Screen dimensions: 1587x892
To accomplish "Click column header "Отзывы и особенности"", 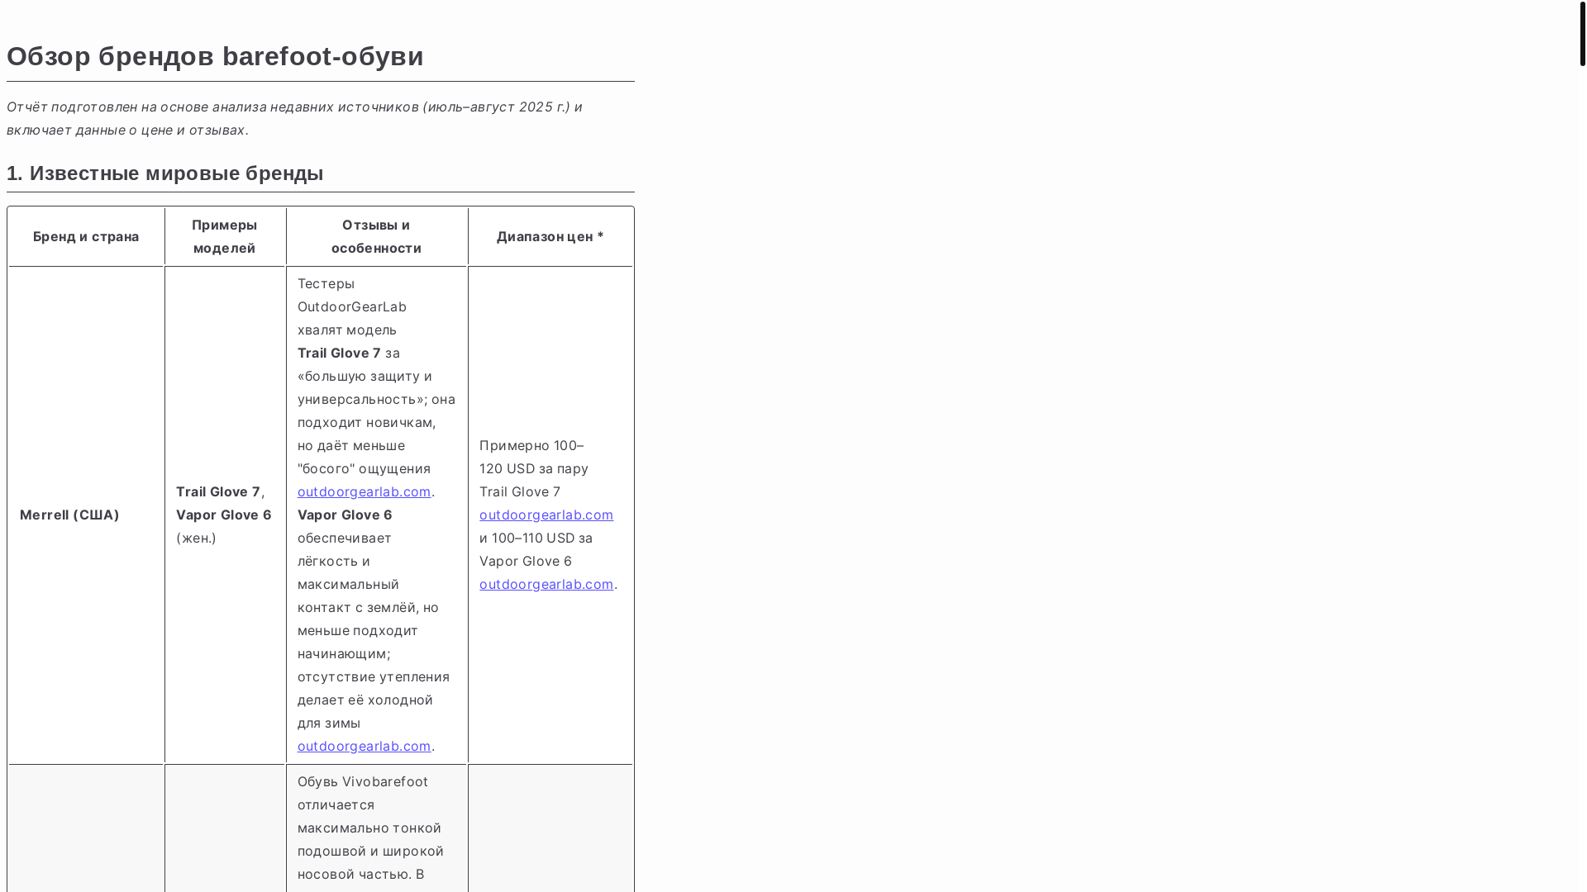I will coord(377,236).
